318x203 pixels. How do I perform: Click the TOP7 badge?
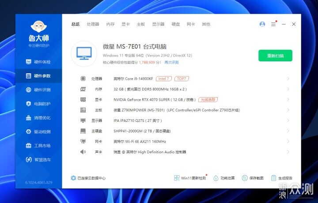[x=182, y=79]
